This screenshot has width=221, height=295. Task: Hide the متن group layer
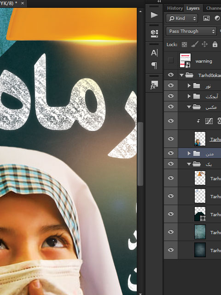pyautogui.click(x=171, y=153)
